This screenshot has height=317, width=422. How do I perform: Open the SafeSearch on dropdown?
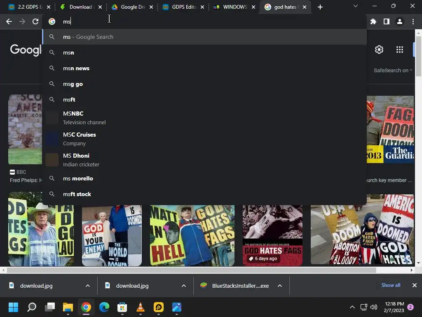(393, 70)
